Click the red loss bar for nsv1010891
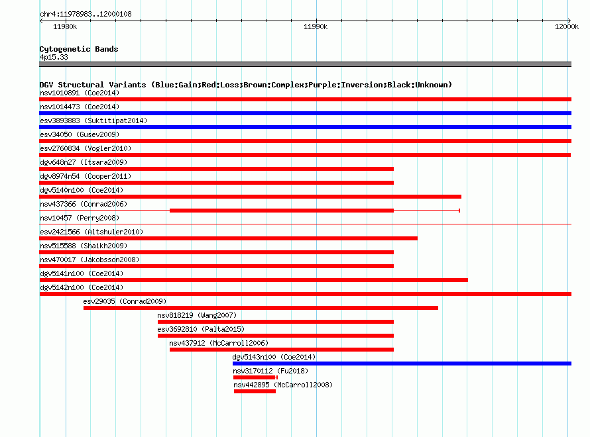This screenshot has height=437, width=590. (x=305, y=99)
